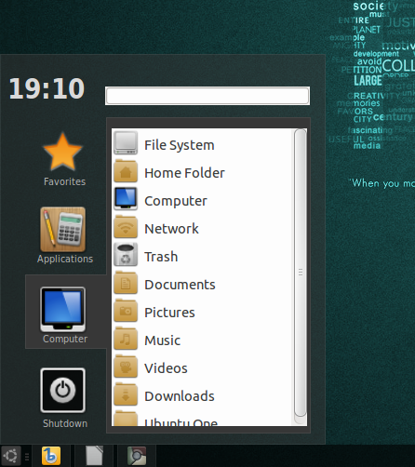This screenshot has height=467, width=415.
Task: Click the Ubuntu logo menu button
Action: pyautogui.click(x=11, y=456)
